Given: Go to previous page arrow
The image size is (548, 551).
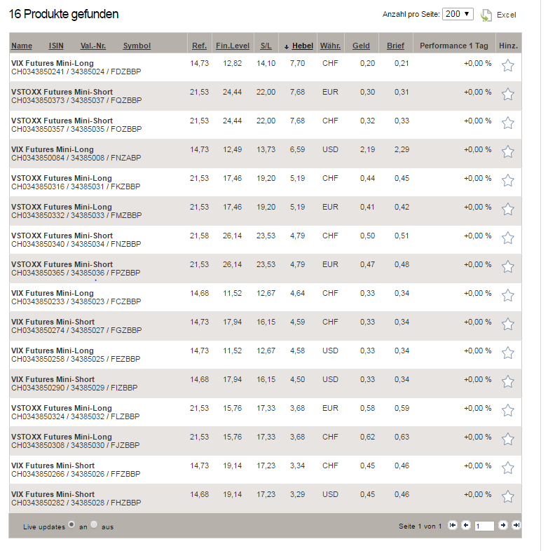Looking at the screenshot, I should click(x=466, y=525).
